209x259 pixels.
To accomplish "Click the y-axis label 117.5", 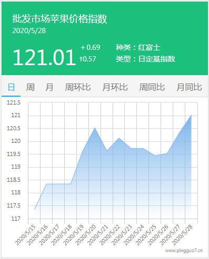I will pos(14,205).
